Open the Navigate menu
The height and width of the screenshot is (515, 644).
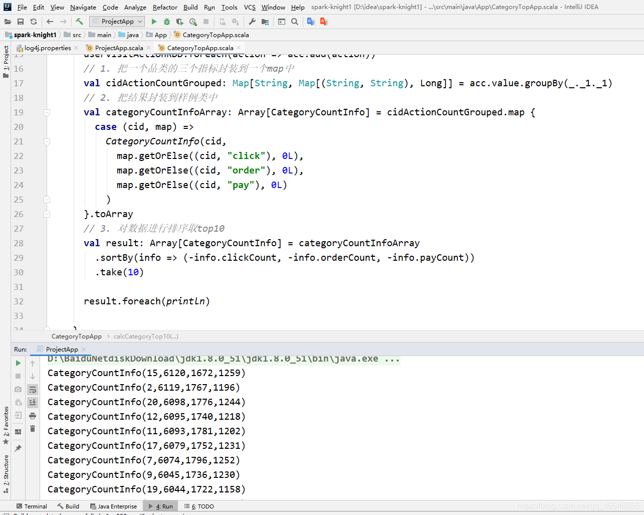[x=83, y=7]
